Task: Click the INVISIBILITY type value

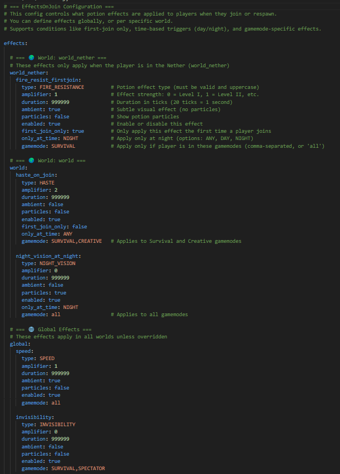Action: coord(57,425)
